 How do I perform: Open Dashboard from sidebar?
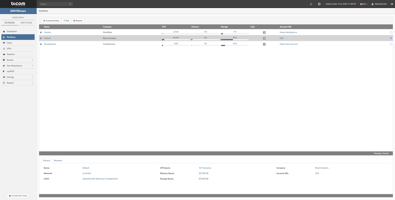[x=12, y=31]
